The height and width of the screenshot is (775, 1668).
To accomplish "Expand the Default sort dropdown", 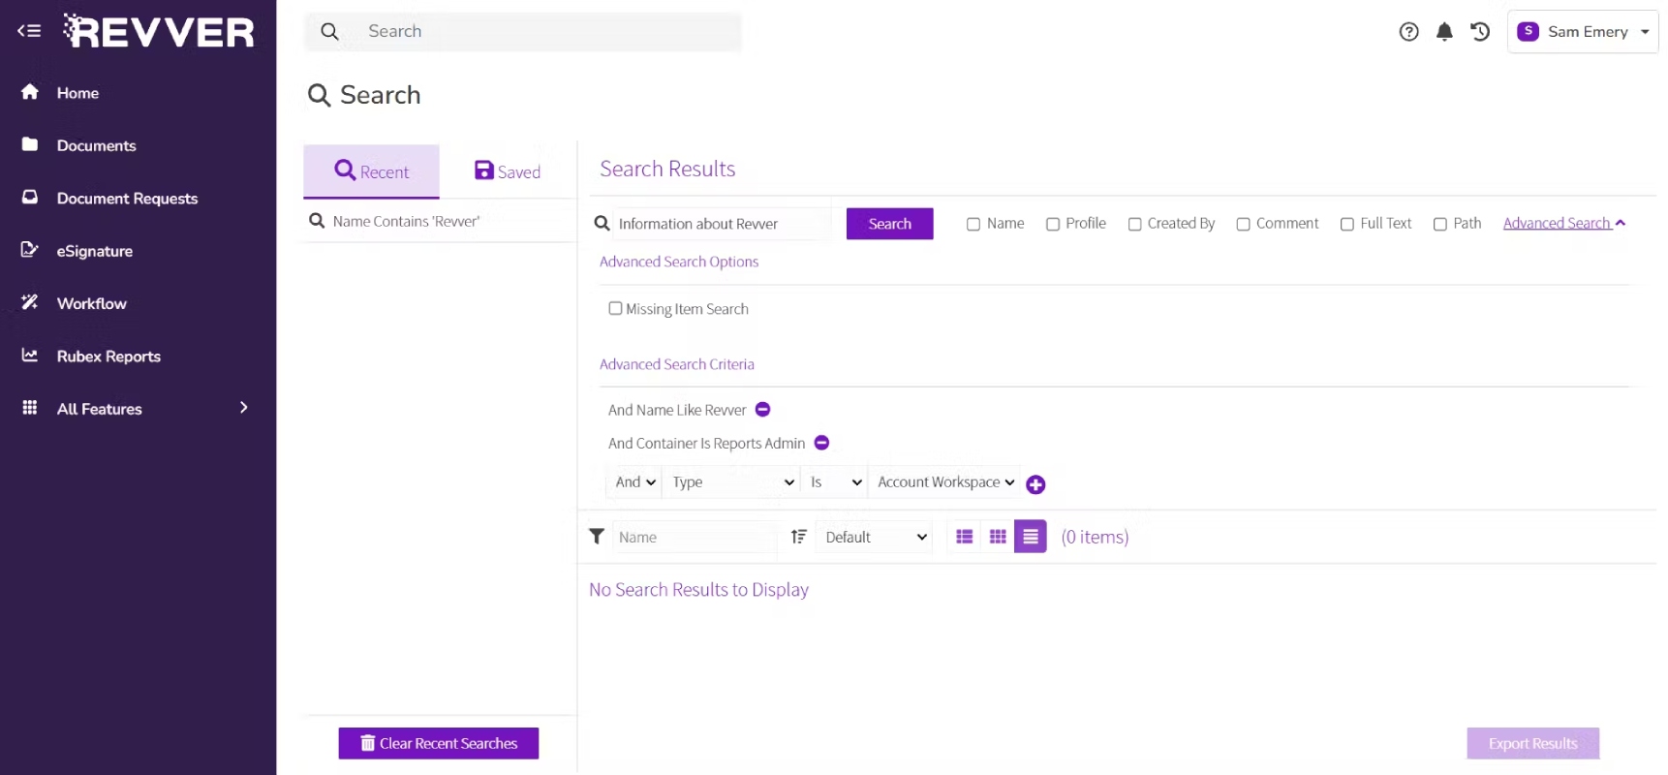I will [874, 537].
